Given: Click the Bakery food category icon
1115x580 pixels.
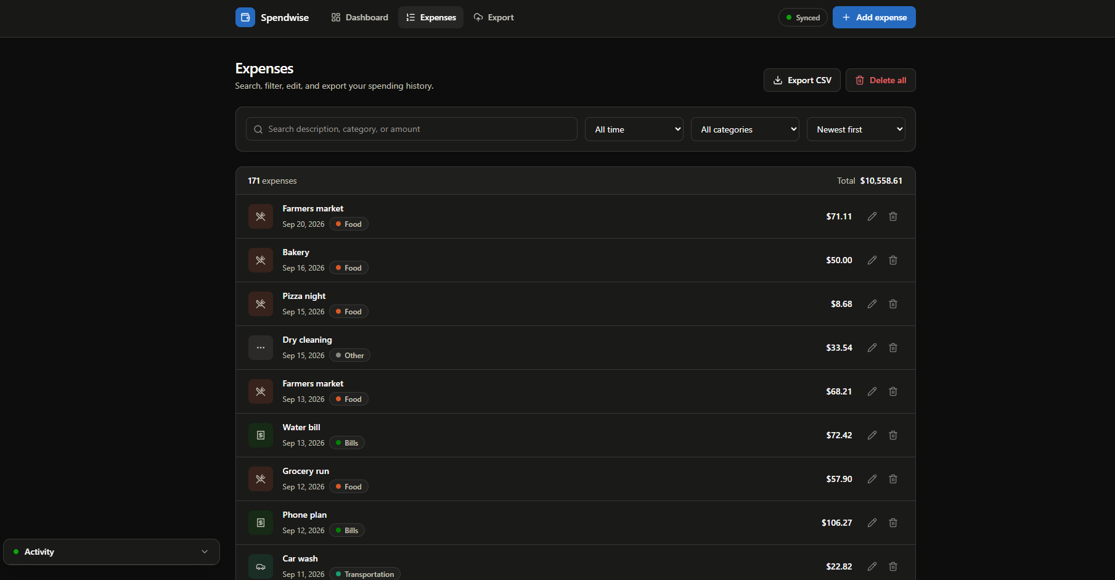Looking at the screenshot, I should tap(261, 260).
